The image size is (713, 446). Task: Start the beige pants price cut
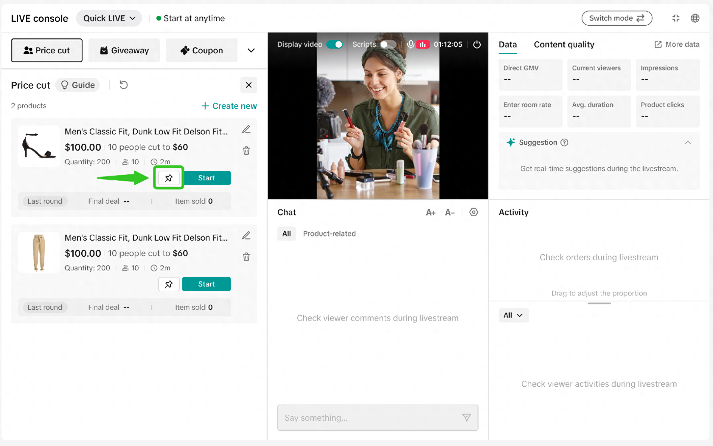coord(206,284)
